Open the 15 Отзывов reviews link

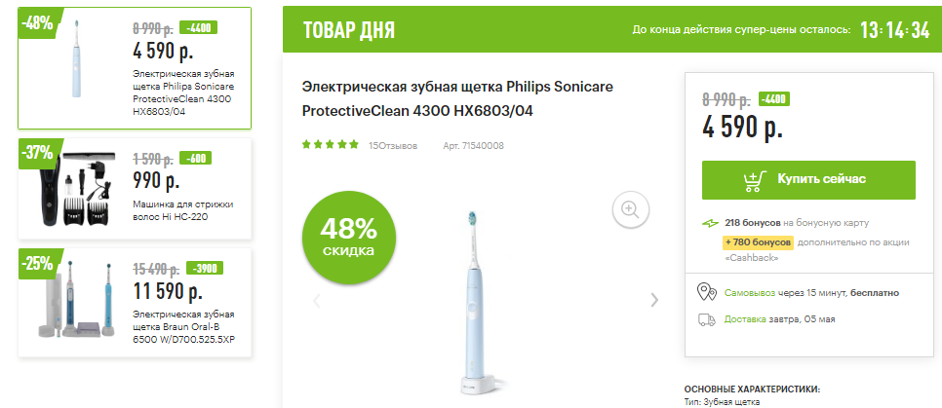pyautogui.click(x=393, y=146)
